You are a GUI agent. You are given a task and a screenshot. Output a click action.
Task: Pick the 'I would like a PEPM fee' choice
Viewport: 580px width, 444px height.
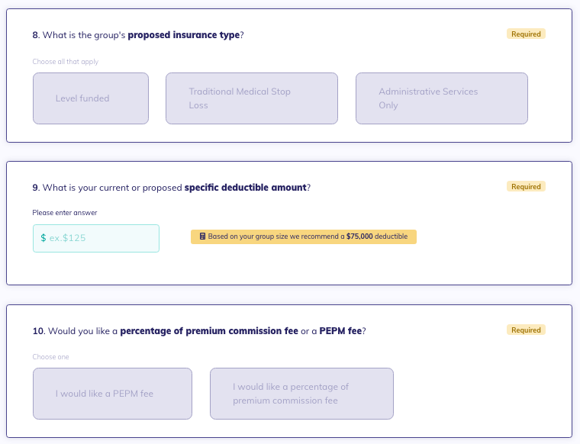(112, 394)
